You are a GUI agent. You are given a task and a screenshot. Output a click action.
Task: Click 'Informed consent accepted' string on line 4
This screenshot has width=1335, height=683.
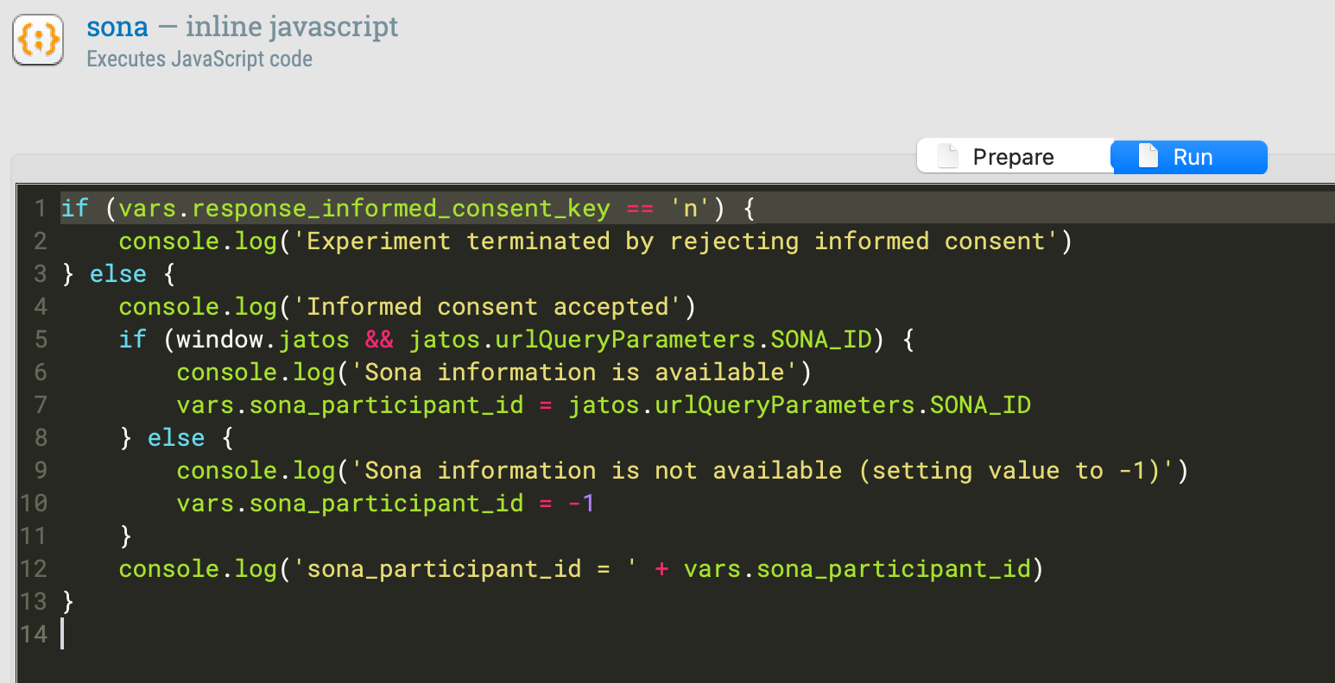pos(487,307)
